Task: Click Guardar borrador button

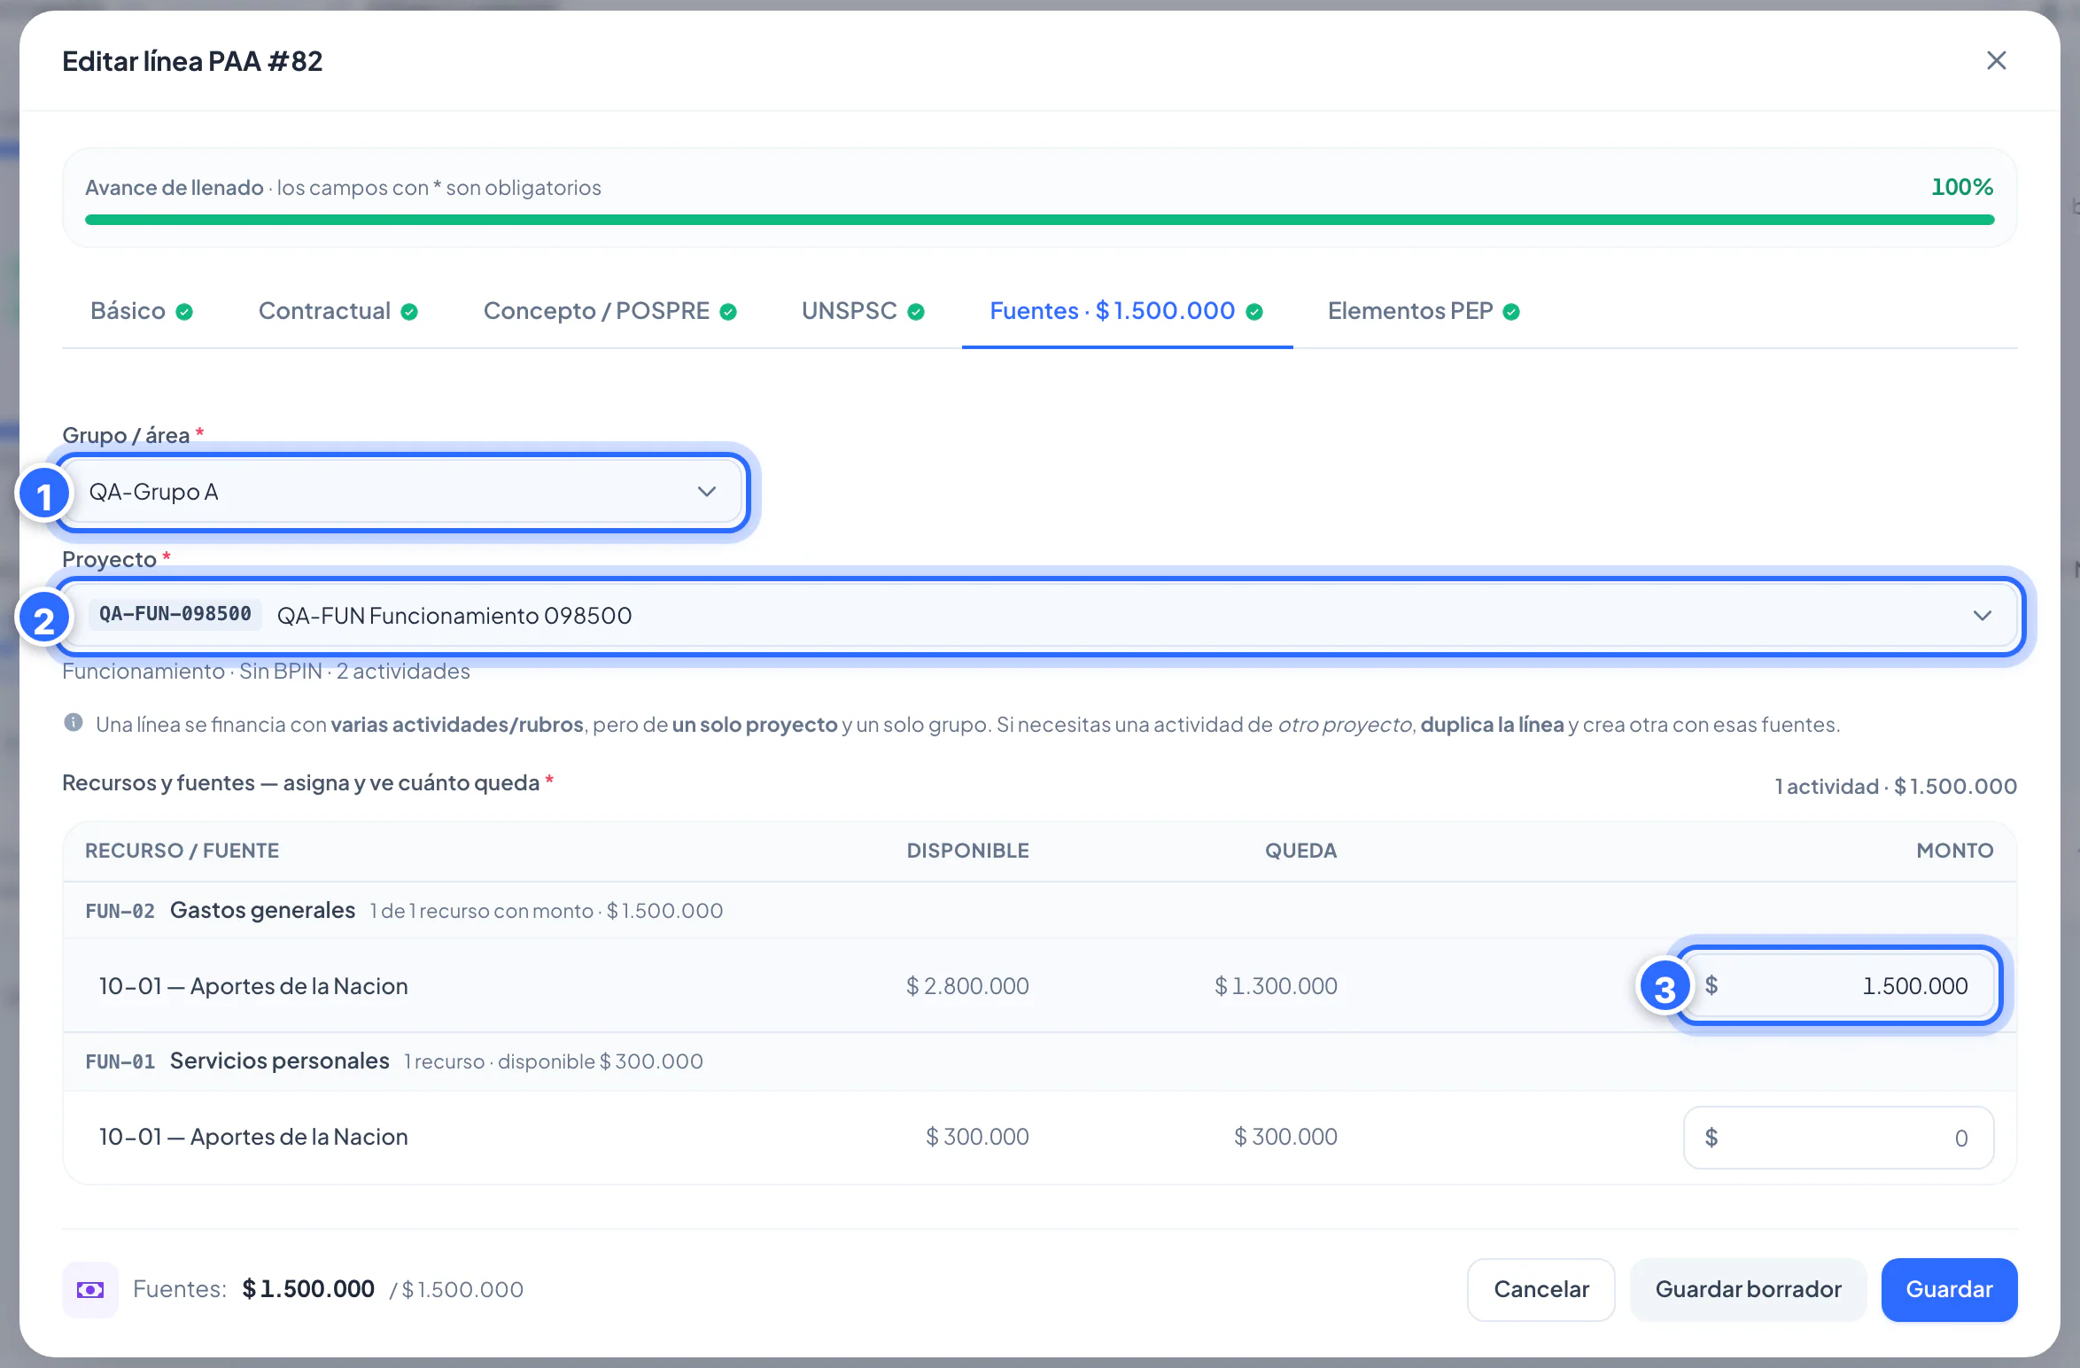Action: point(1748,1290)
